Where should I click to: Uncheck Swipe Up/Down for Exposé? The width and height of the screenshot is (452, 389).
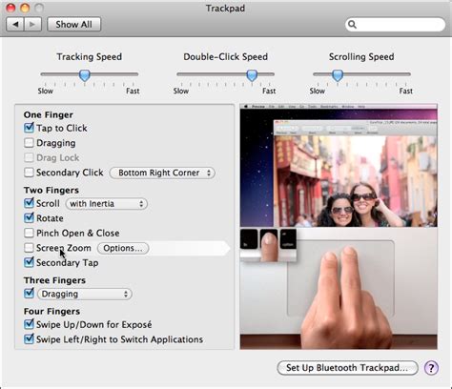[29, 324]
